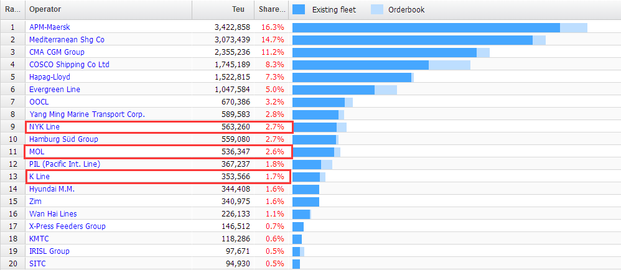This screenshot has width=621, height=270.
Task: Select the Teu value 536,347
Action: (x=236, y=152)
